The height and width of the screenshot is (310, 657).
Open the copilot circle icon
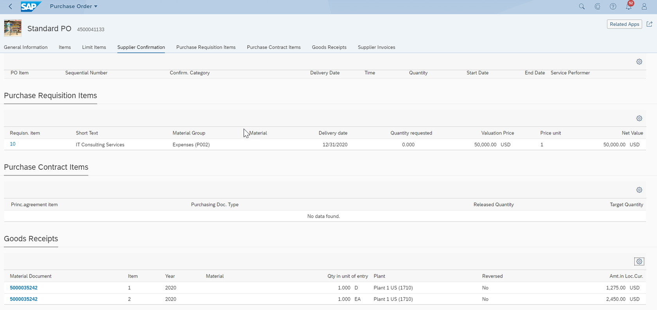coord(598,6)
